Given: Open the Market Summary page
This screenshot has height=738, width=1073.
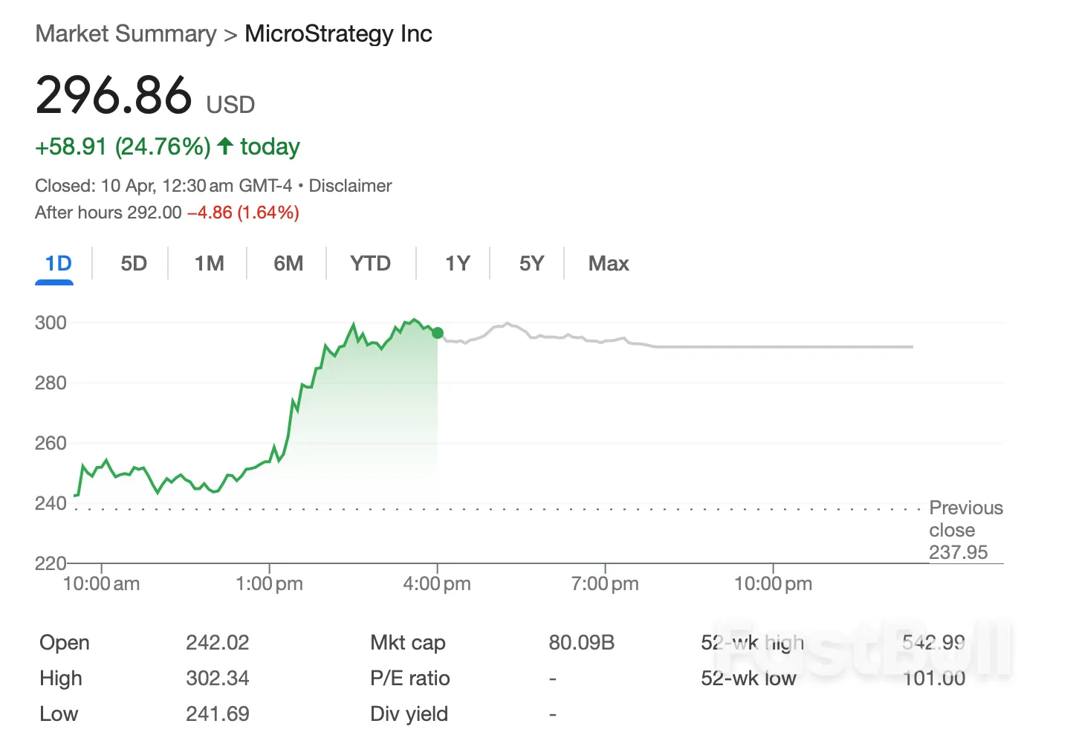Looking at the screenshot, I should [126, 33].
